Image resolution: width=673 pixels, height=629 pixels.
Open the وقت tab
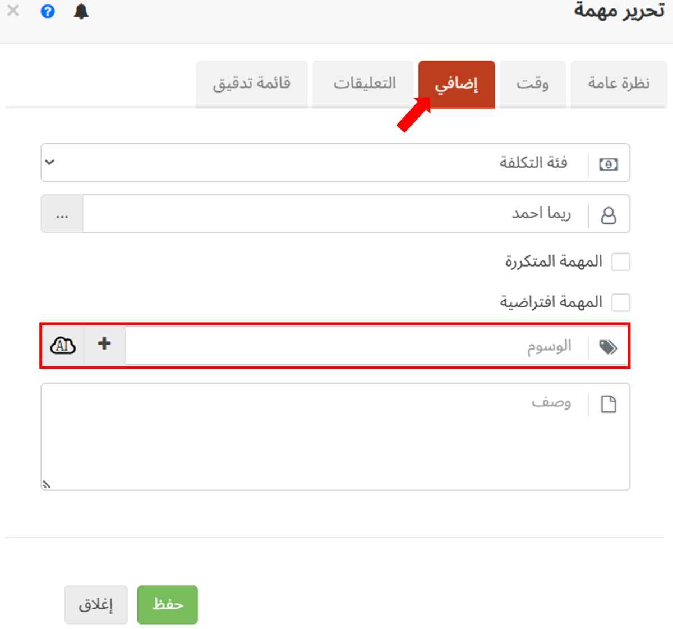pyautogui.click(x=533, y=83)
